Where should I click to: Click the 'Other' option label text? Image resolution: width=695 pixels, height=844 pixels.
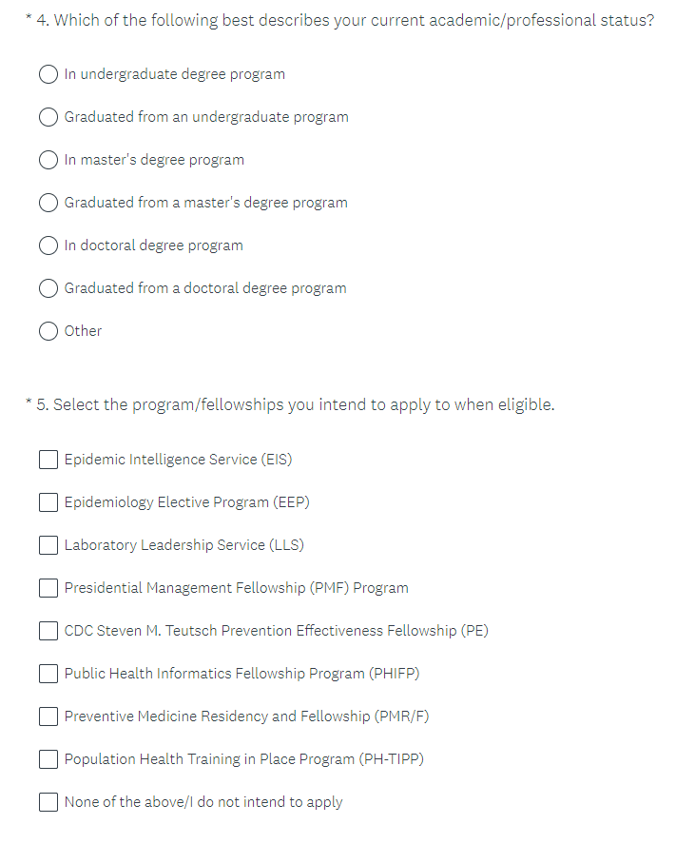83,331
